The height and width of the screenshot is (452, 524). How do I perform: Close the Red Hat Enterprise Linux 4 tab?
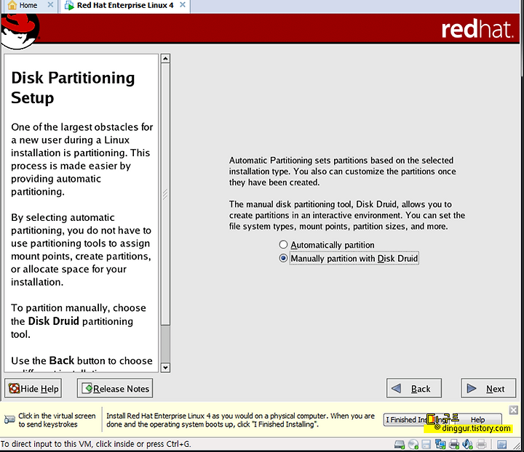point(183,5)
